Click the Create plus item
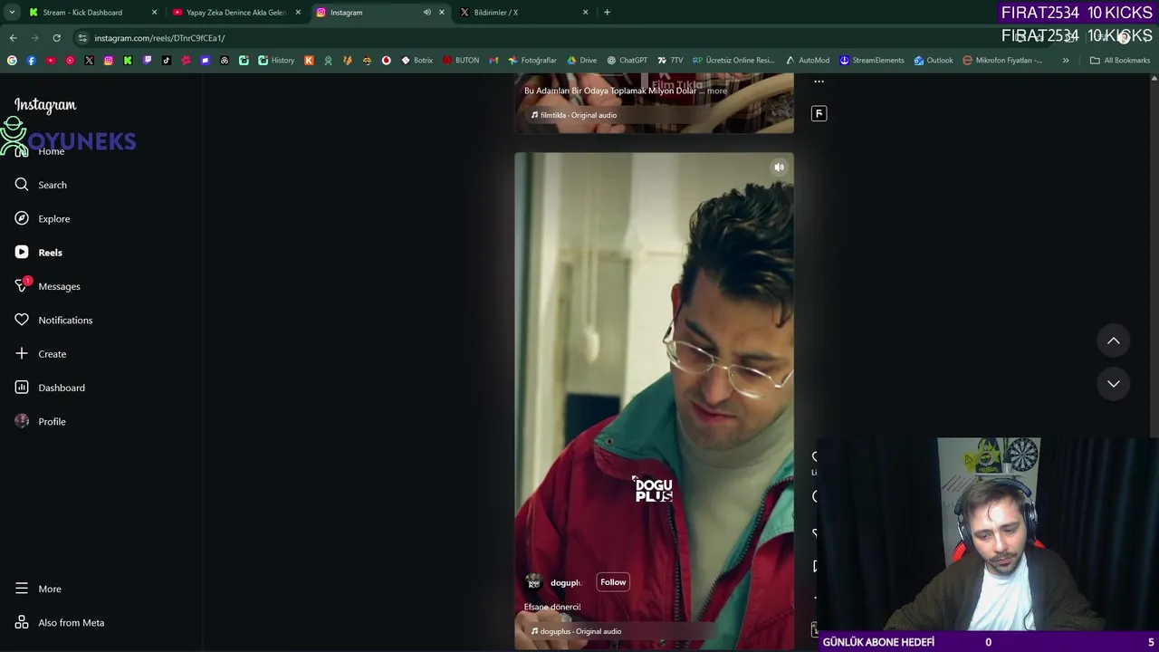This screenshot has height=652, width=1159. click(x=41, y=354)
